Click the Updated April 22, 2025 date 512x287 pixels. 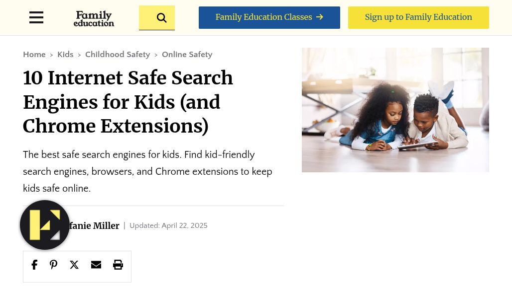(168, 225)
